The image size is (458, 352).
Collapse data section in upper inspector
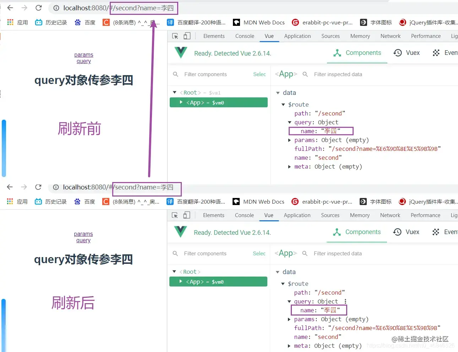[x=278, y=93]
